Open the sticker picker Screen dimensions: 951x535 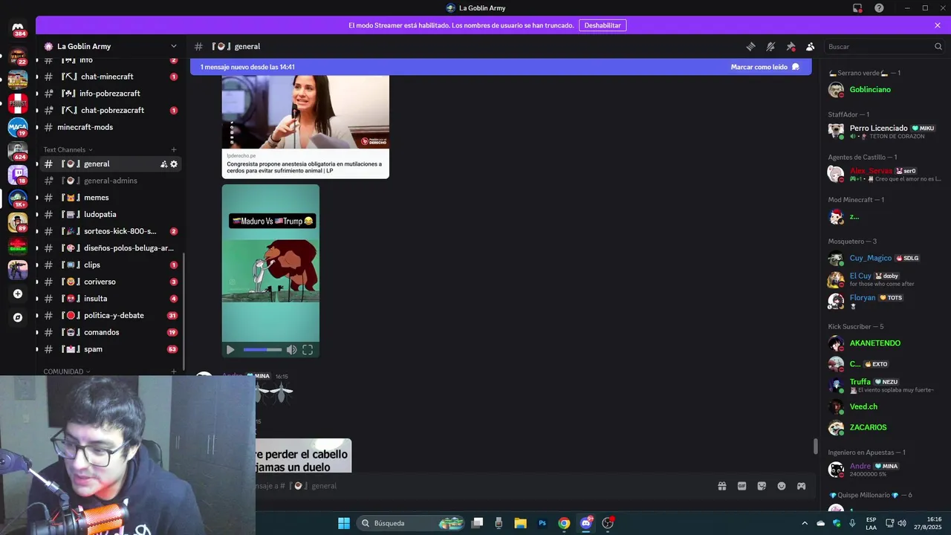click(x=762, y=486)
